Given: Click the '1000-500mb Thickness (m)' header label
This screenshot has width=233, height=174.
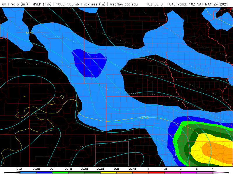Looking at the screenshot, I should pyautogui.click(x=81, y=4).
